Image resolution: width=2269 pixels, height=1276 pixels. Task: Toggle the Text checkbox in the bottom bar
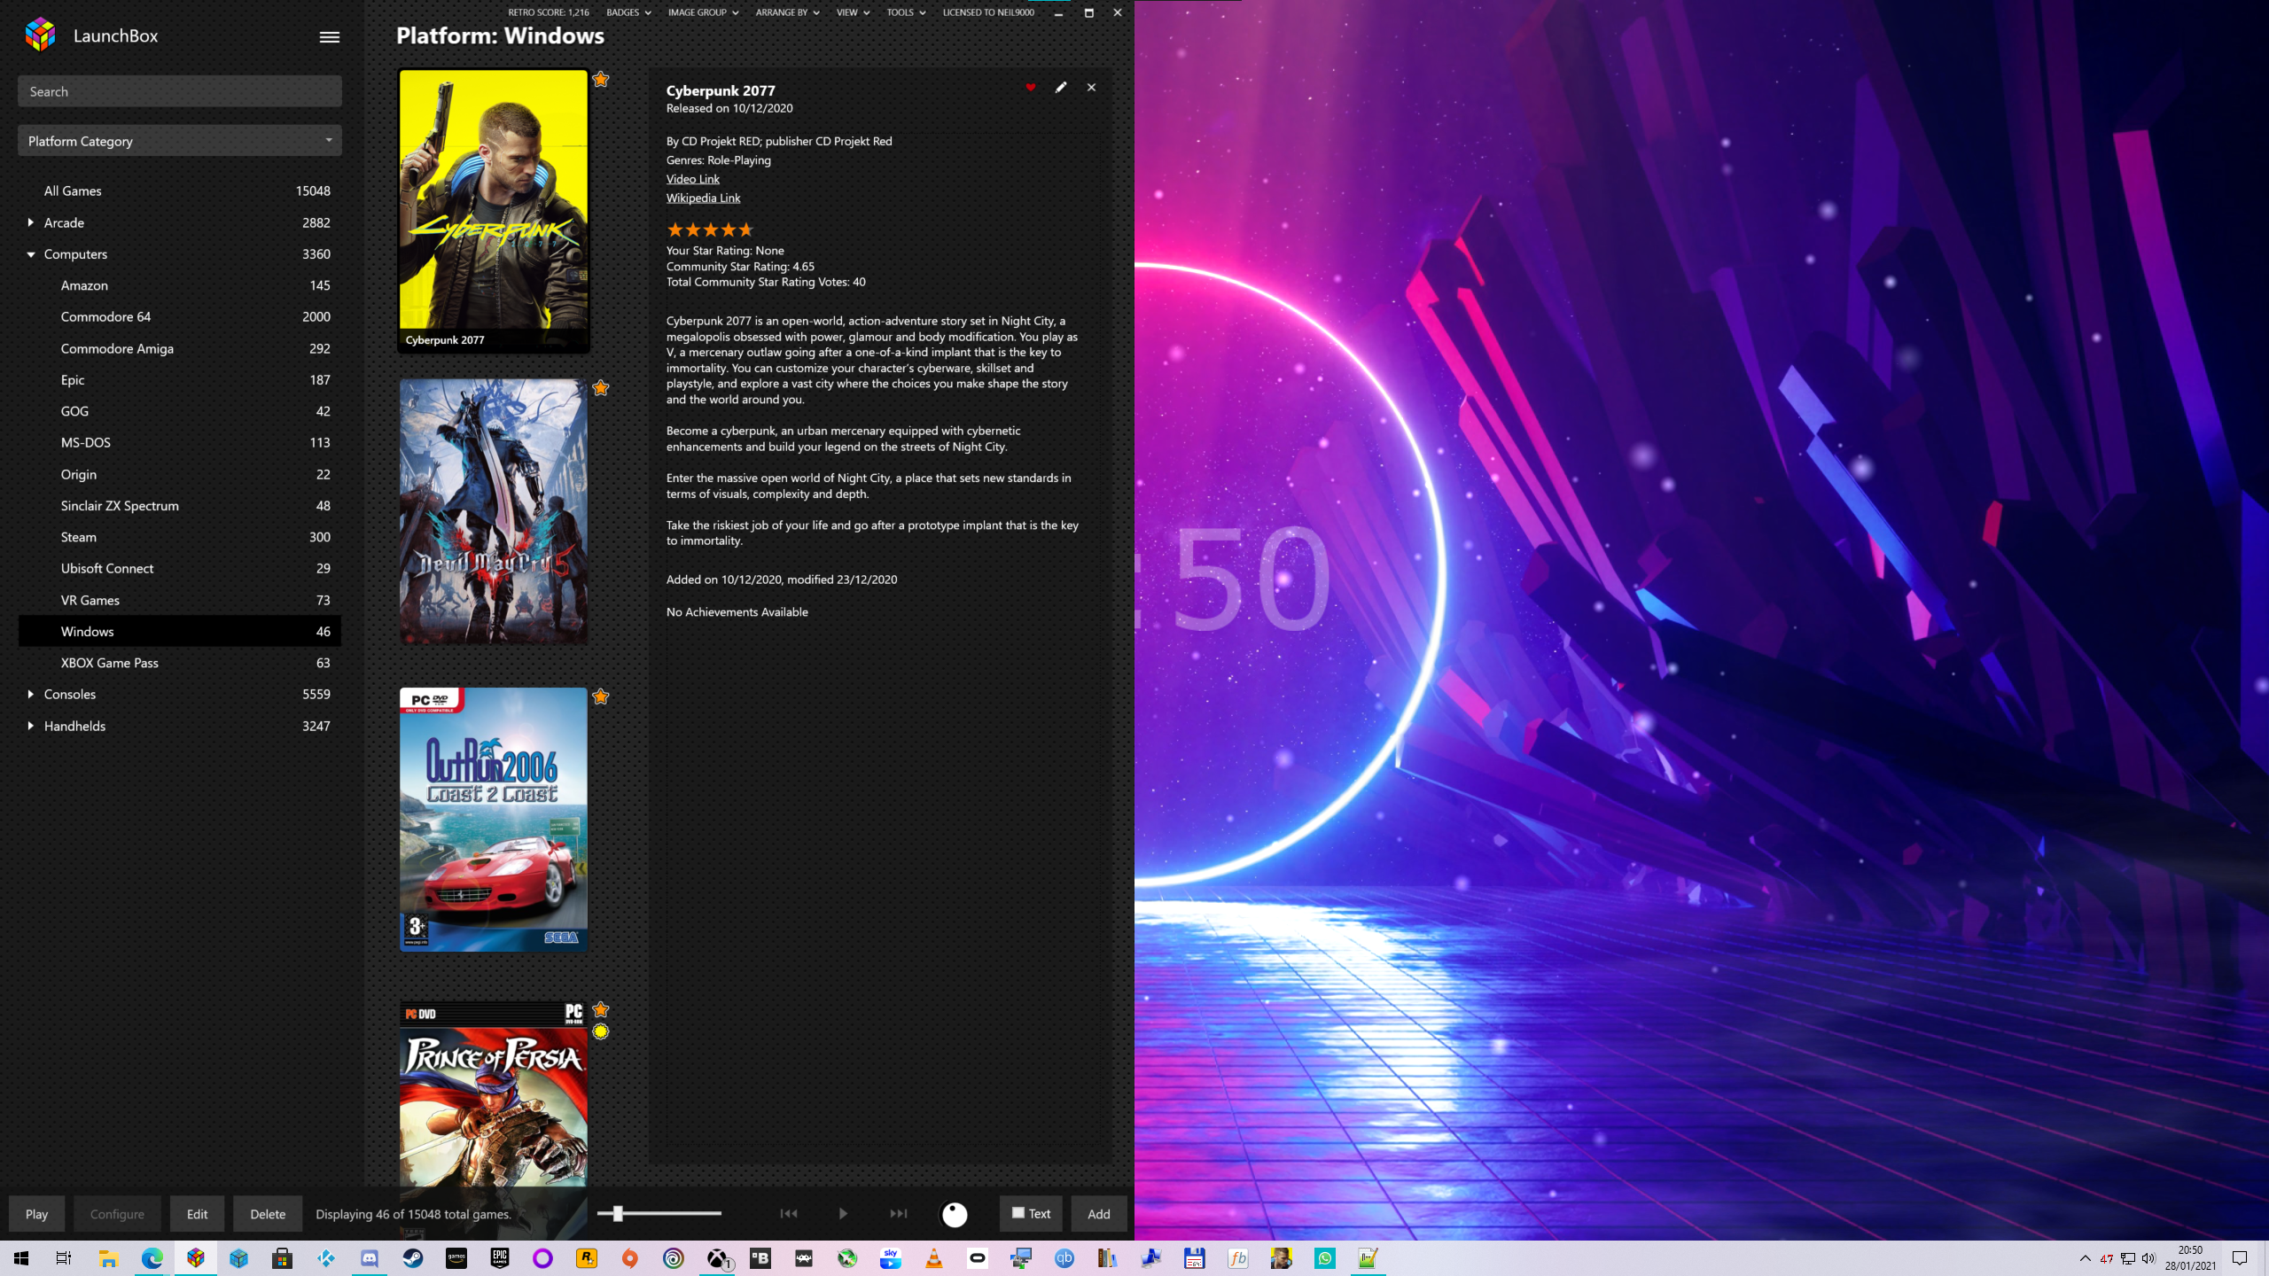point(1018,1213)
